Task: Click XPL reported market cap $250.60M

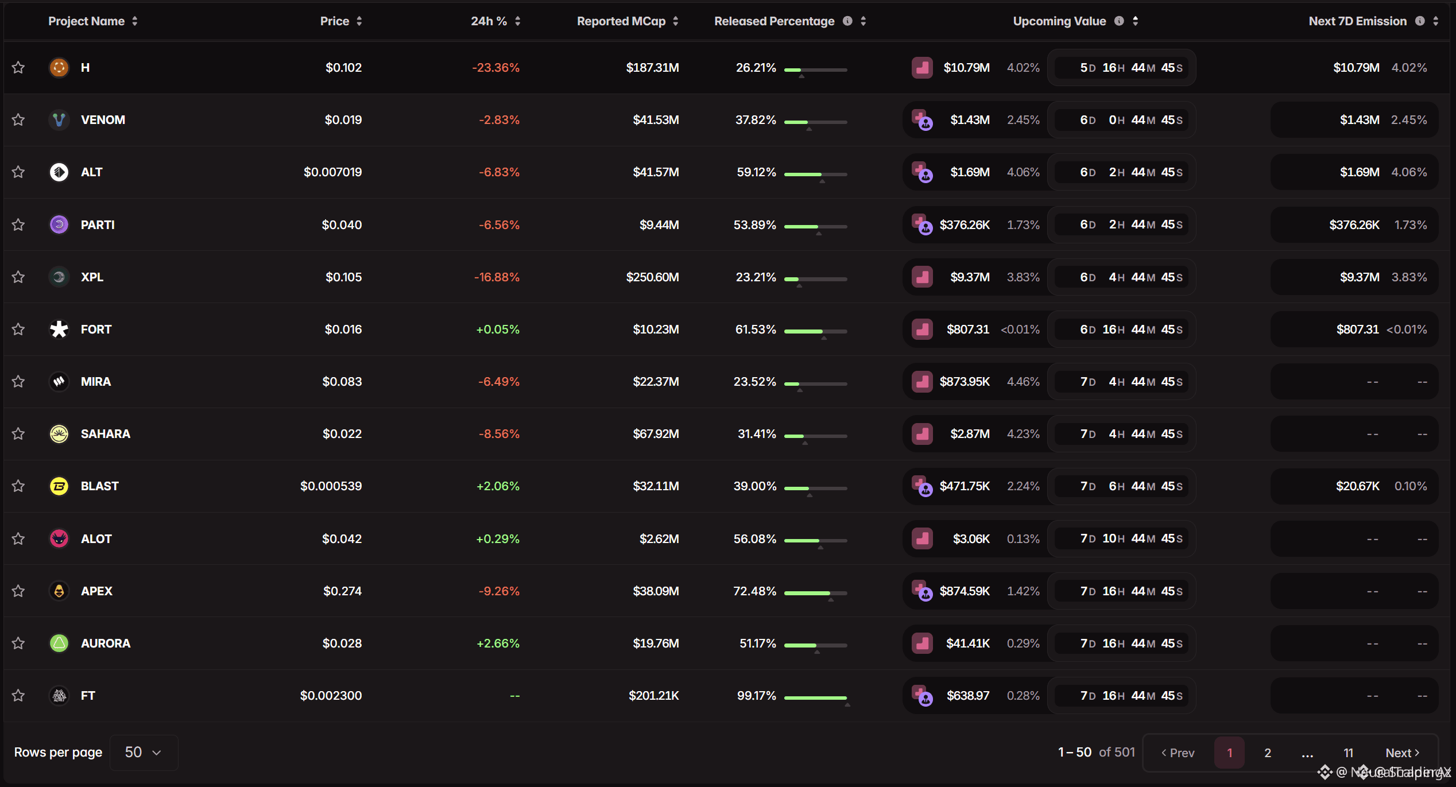Action: [652, 277]
